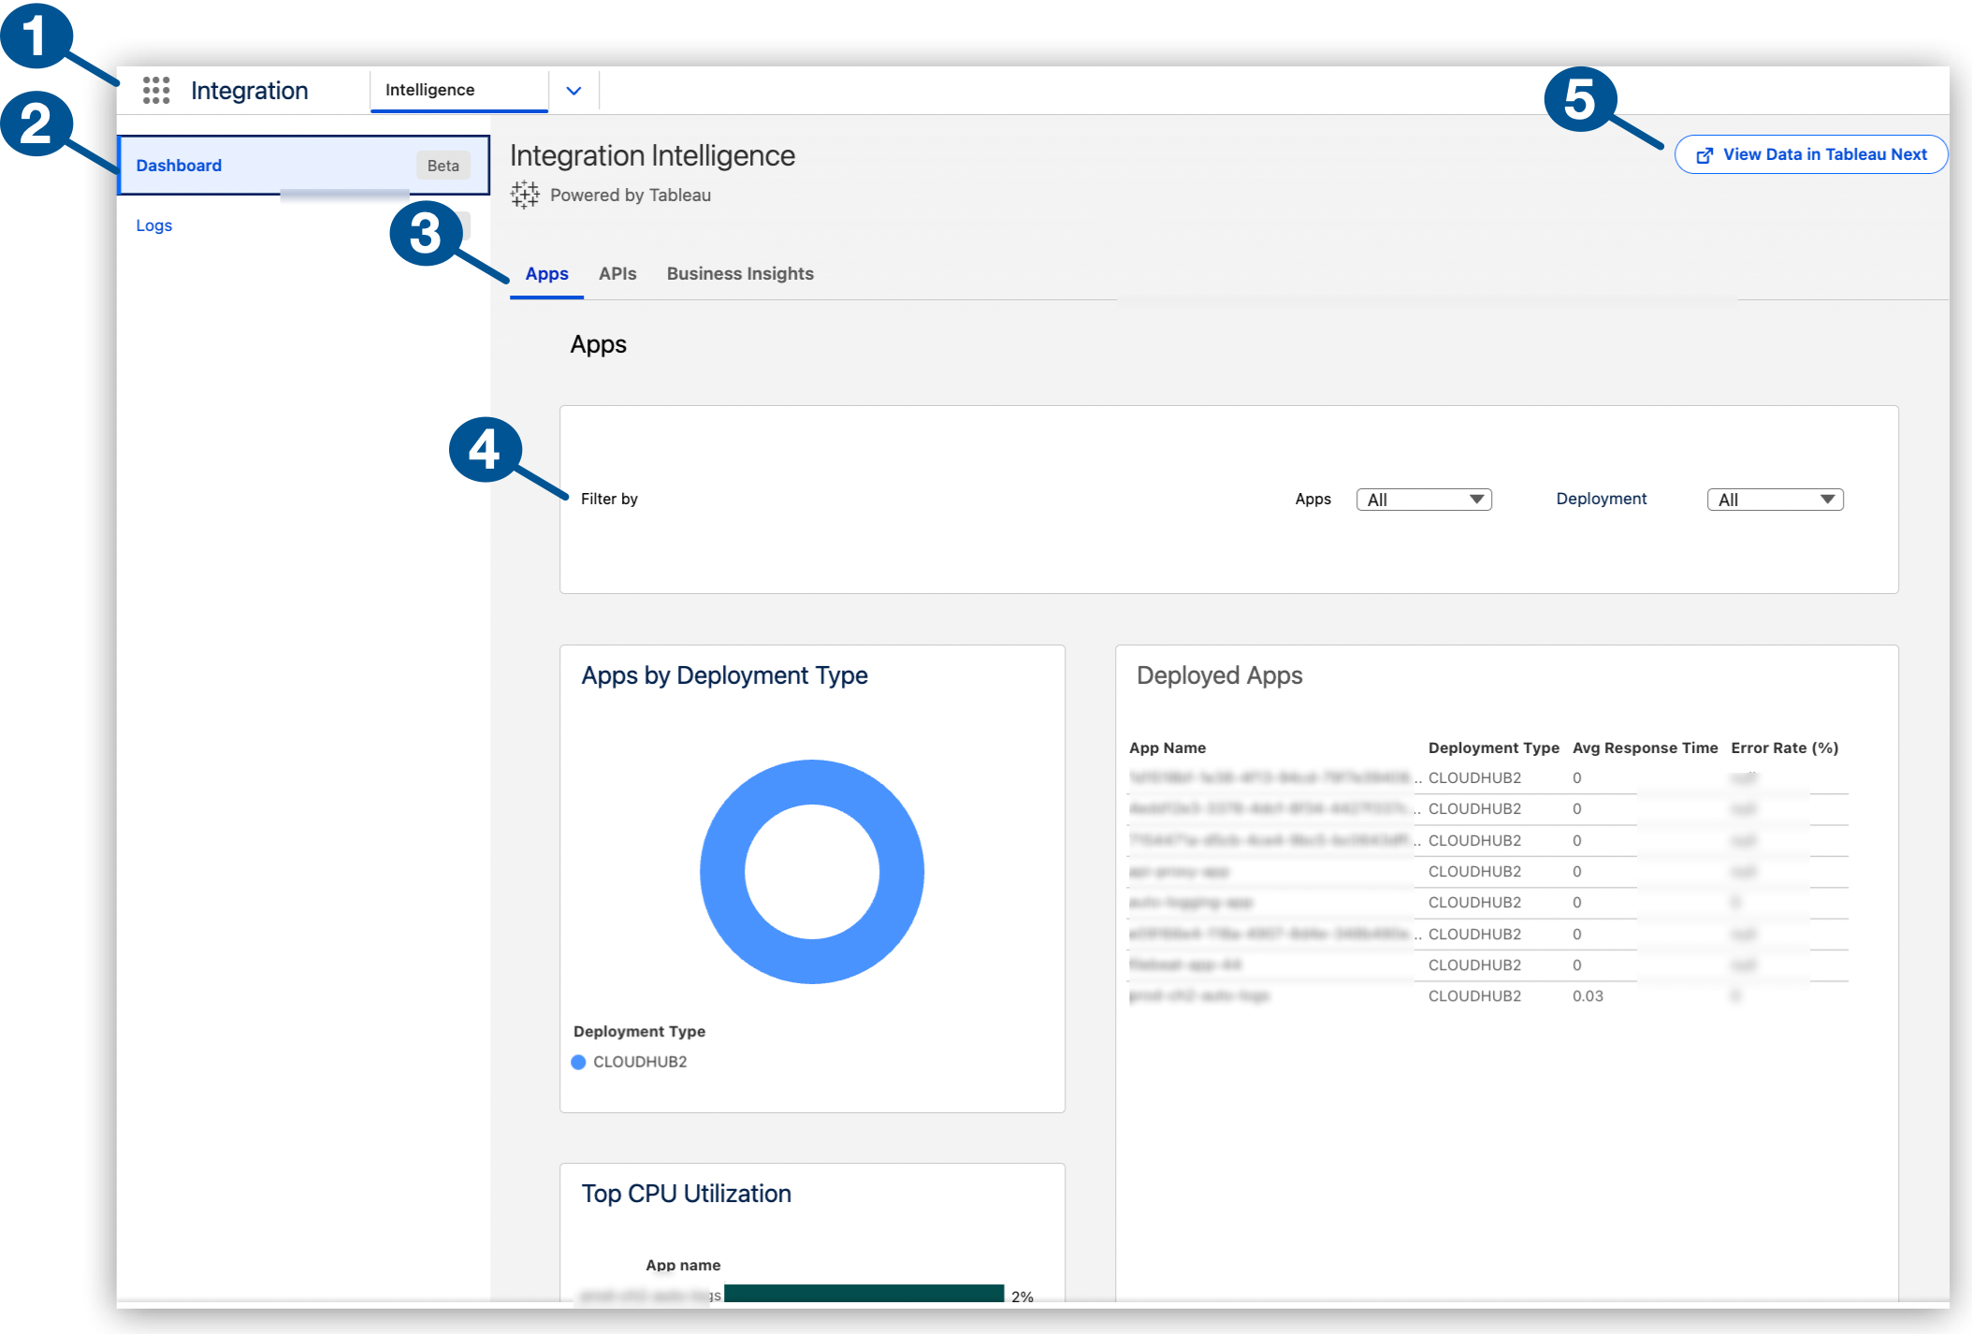1972x1334 pixels.
Task: Select the Apps tab
Action: (x=546, y=273)
